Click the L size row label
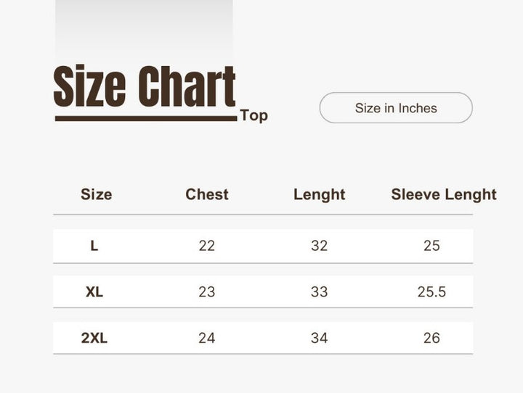This screenshot has width=523, height=393. click(94, 246)
